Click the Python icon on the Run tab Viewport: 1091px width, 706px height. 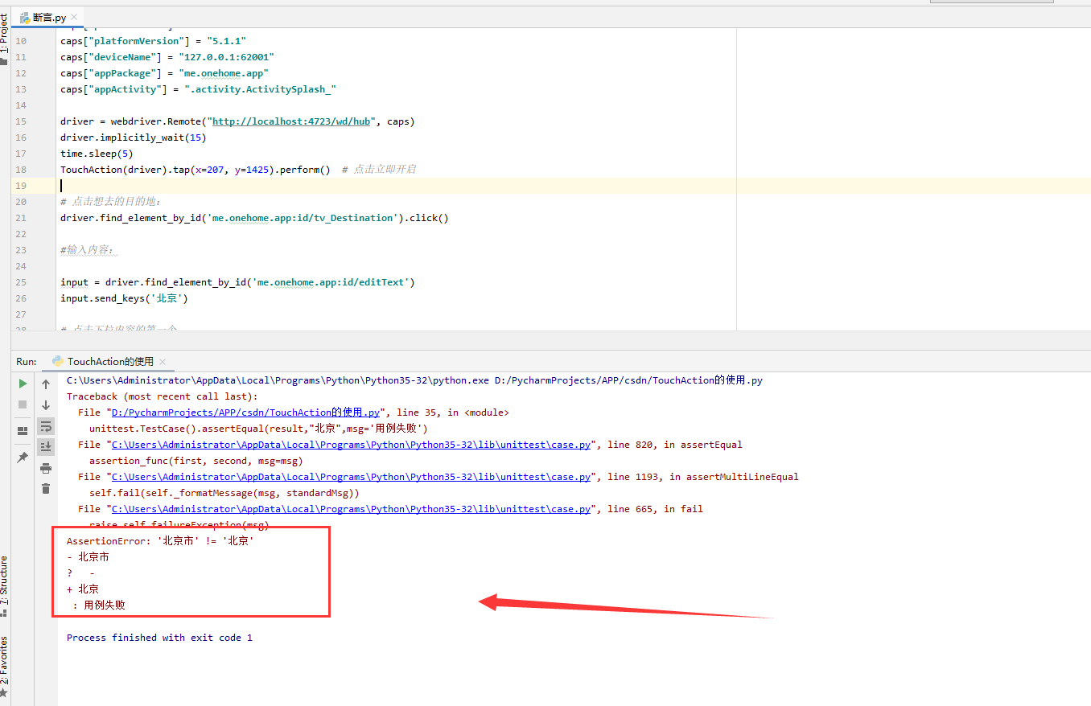(x=58, y=362)
